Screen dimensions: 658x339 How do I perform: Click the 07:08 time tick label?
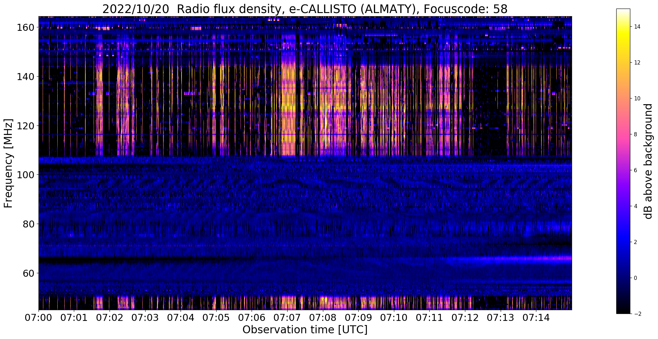coord(323,318)
